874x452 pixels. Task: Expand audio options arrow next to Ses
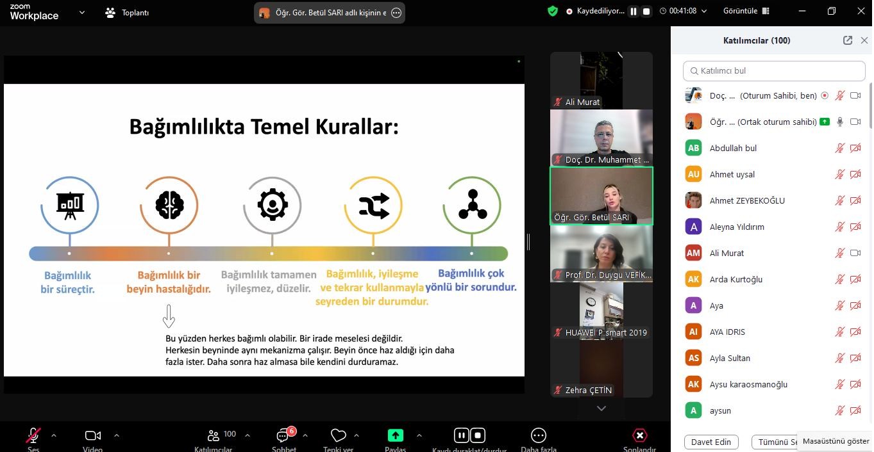[54, 435]
